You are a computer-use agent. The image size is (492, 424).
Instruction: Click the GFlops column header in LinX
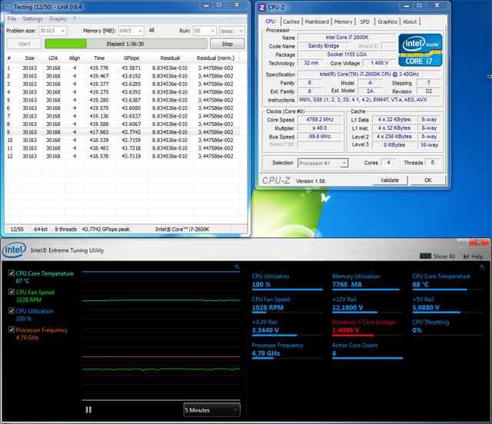[x=131, y=58]
